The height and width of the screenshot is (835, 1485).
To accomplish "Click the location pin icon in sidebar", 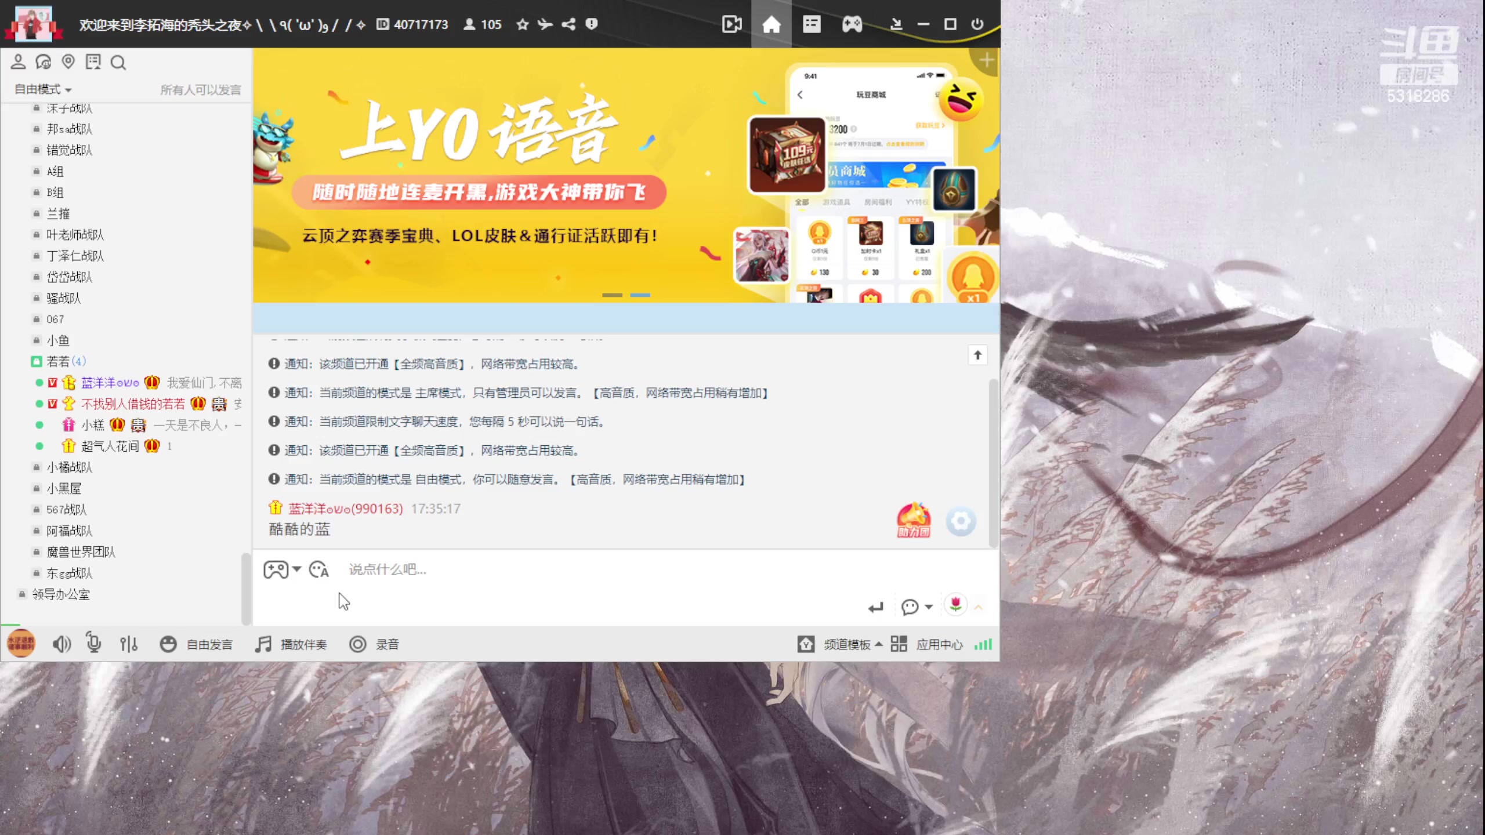I will 68,61.
